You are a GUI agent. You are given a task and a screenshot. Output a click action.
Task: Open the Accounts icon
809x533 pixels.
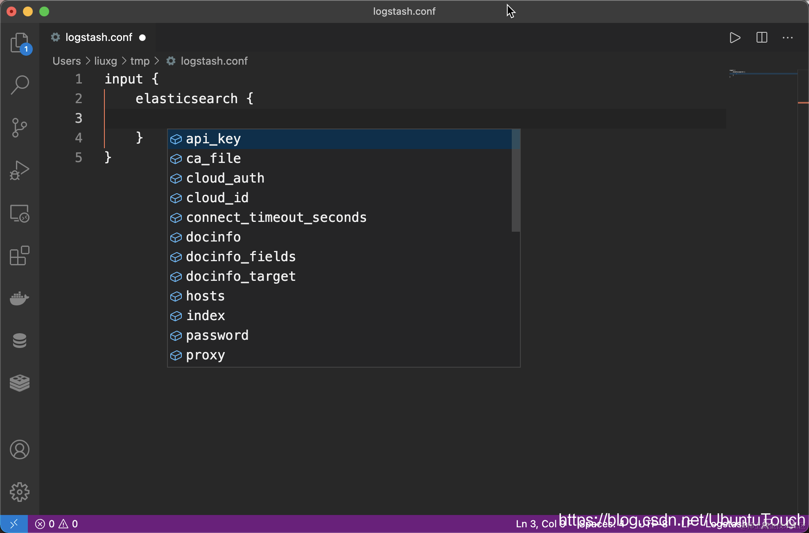(x=20, y=449)
